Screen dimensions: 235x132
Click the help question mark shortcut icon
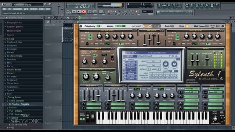(217, 5)
